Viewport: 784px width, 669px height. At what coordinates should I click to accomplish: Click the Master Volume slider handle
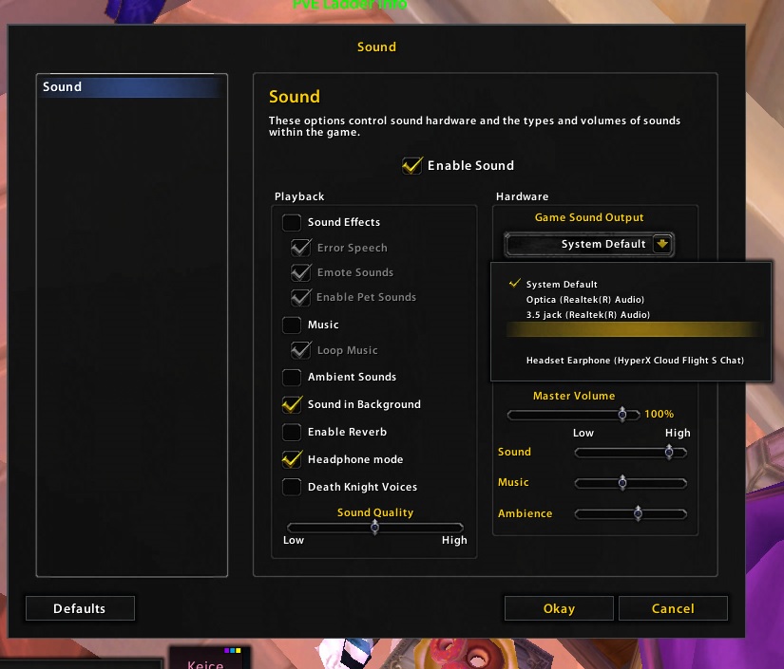(622, 414)
